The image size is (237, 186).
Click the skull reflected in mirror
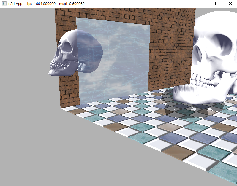pos(75,52)
